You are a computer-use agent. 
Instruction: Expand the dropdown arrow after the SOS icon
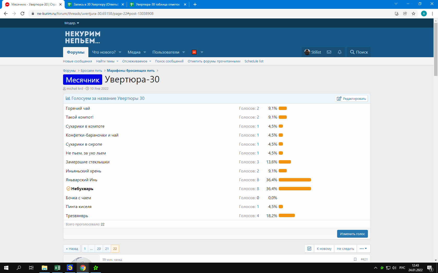pyautogui.click(x=202, y=52)
